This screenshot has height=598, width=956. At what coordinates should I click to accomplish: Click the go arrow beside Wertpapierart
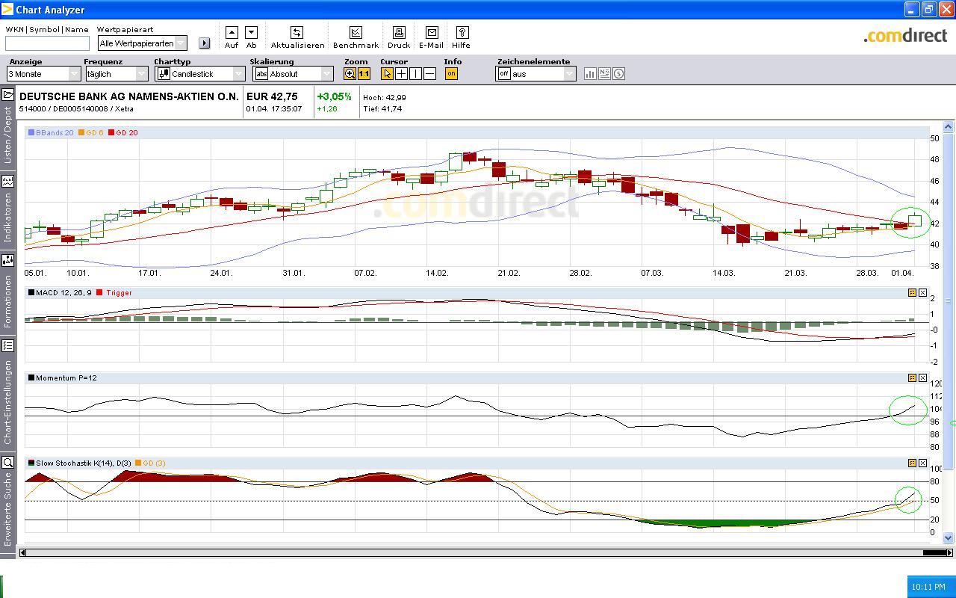205,43
